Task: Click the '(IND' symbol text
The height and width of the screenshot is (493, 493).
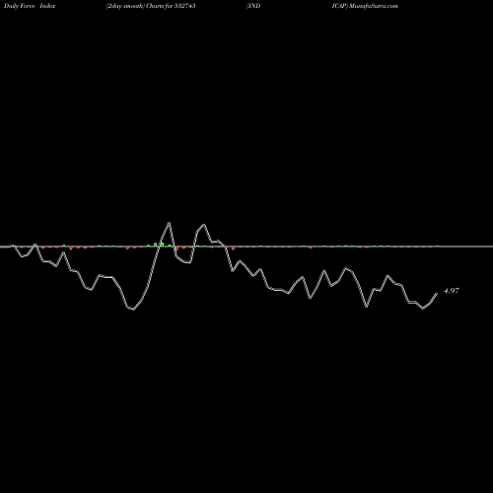Action: pos(253,6)
